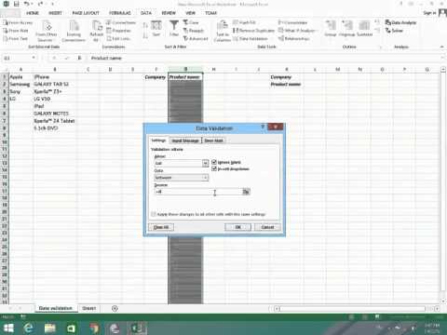
Task: Click Consolidate in Data Tools
Action: point(292,22)
